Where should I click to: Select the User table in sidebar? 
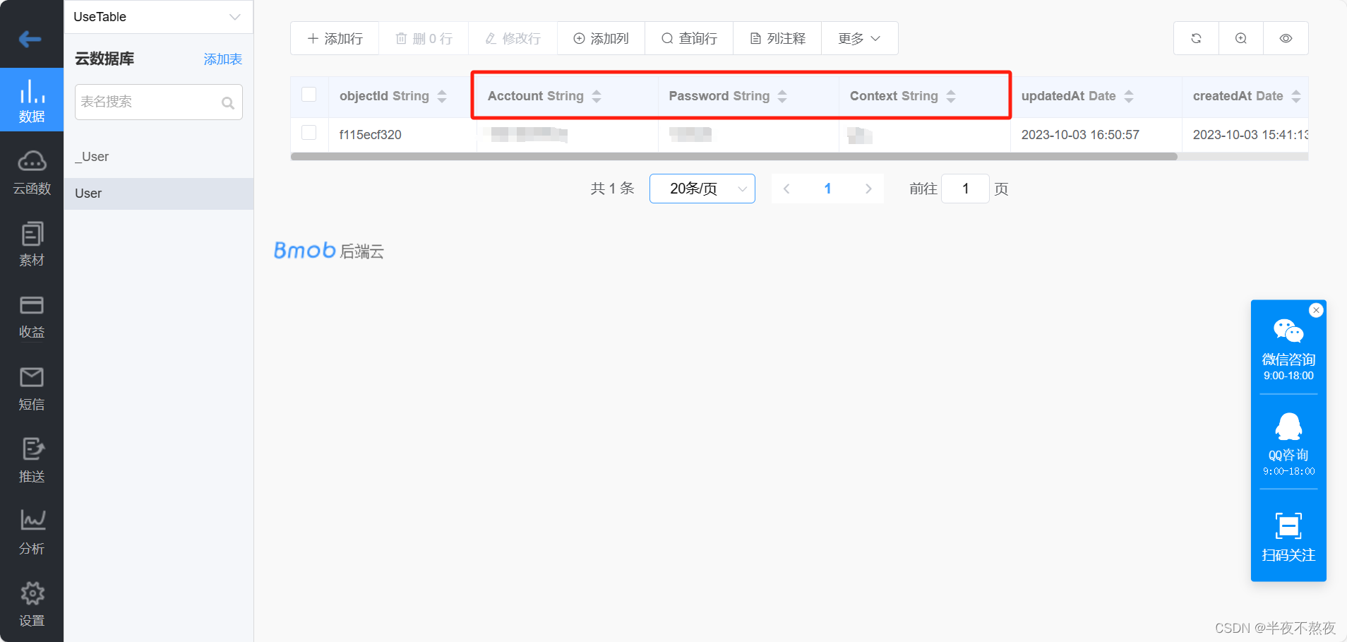pyautogui.click(x=88, y=193)
